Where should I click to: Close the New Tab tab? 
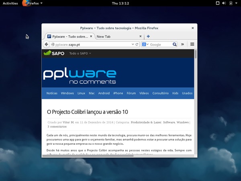[x=140, y=36]
